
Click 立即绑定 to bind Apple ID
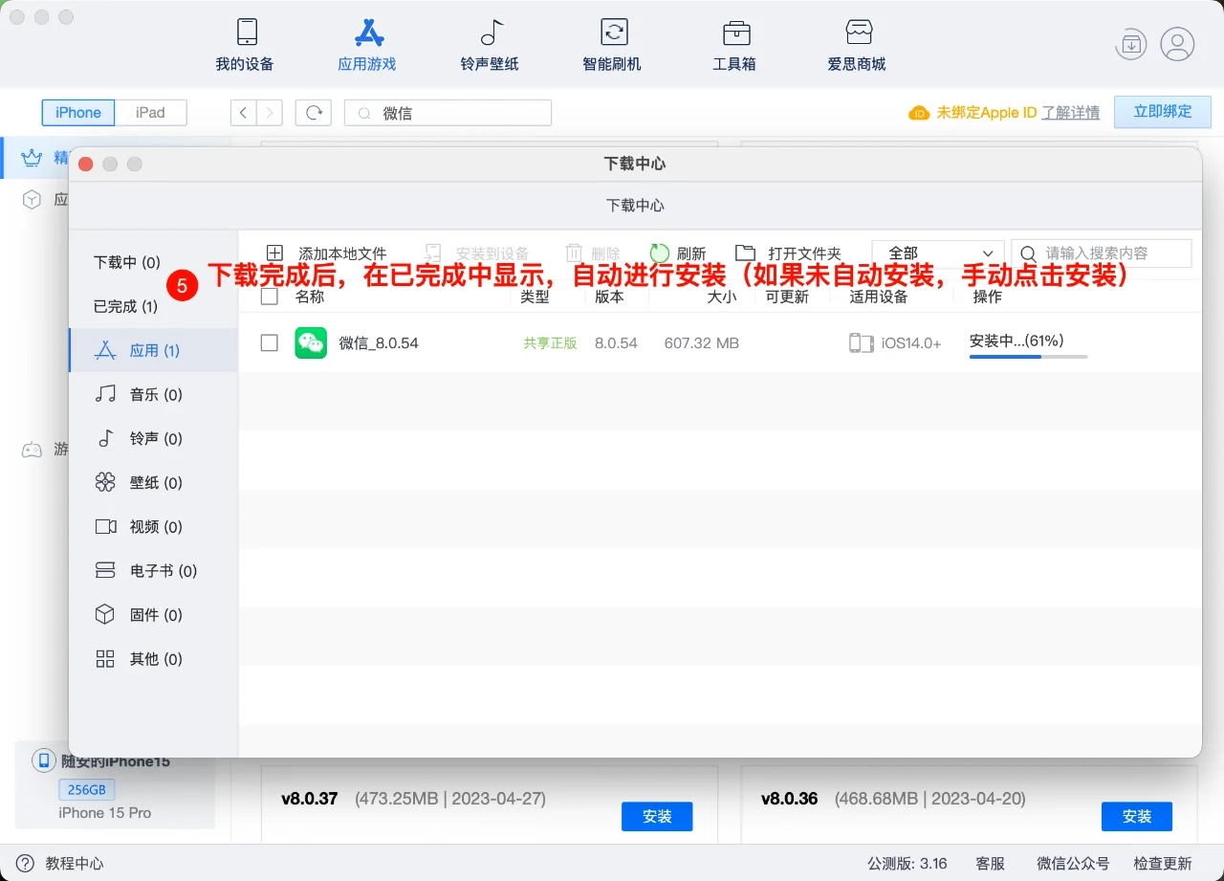(1162, 112)
